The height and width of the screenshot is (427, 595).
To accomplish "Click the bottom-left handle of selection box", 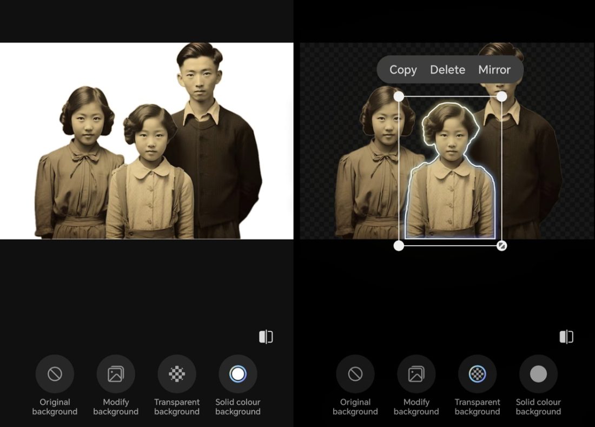I will pyautogui.click(x=399, y=246).
